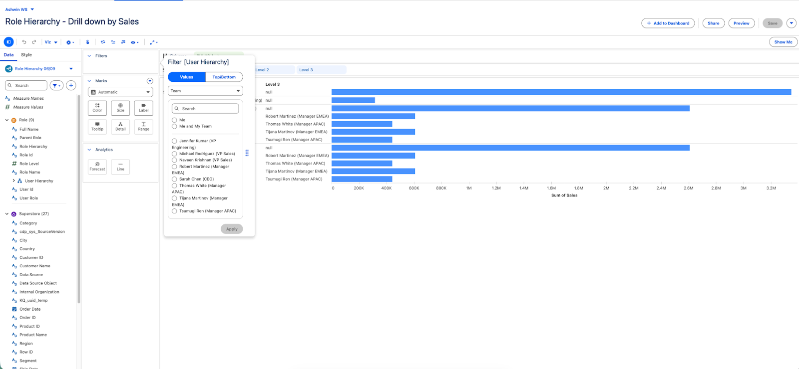Expand the User Hierarchy field
The image size is (799, 369).
[13, 181]
